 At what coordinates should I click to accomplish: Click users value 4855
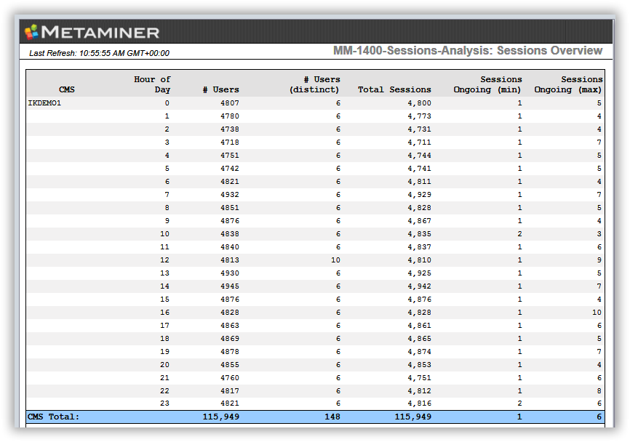230,365
